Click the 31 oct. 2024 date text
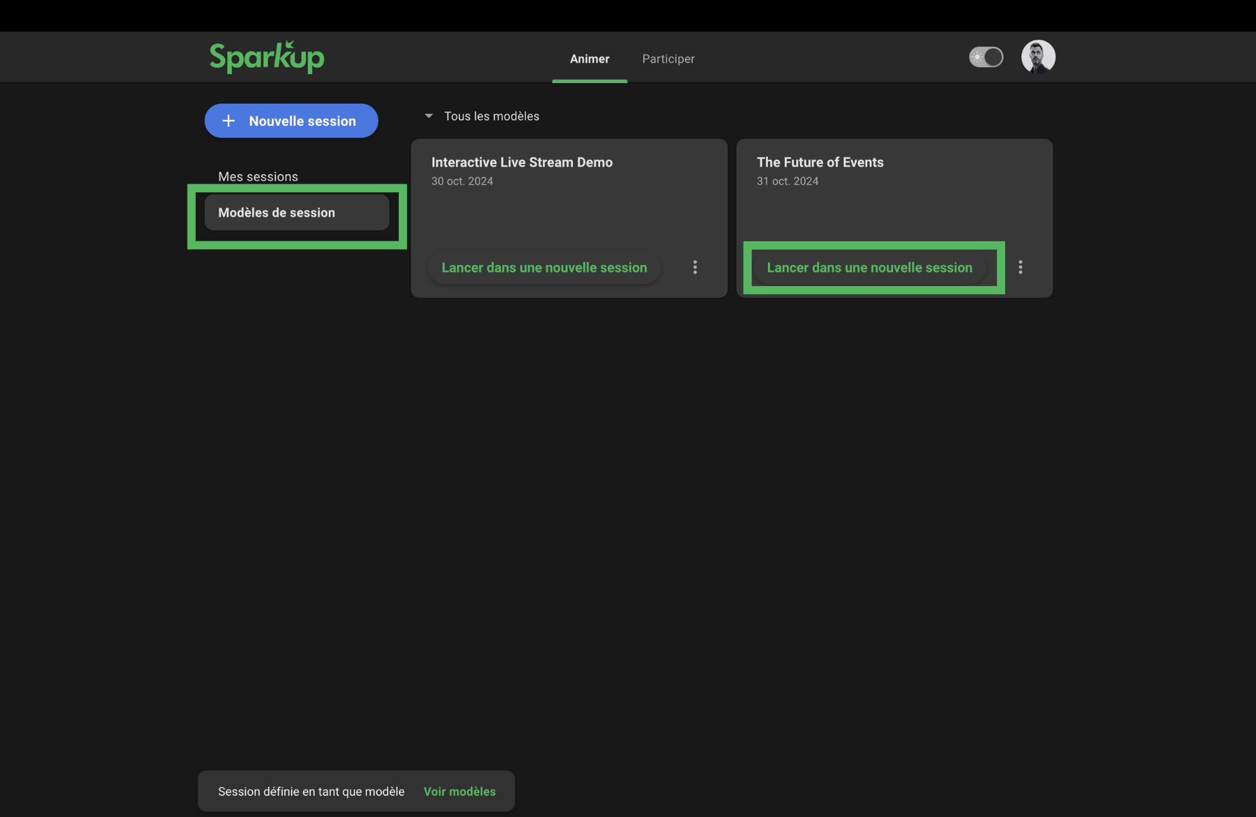Viewport: 1256px width, 817px height. click(787, 181)
